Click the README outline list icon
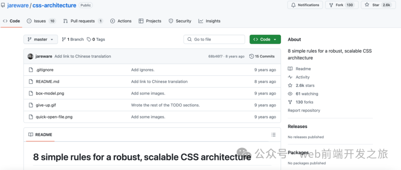Viewport: 401px width, 170px height. point(273,135)
